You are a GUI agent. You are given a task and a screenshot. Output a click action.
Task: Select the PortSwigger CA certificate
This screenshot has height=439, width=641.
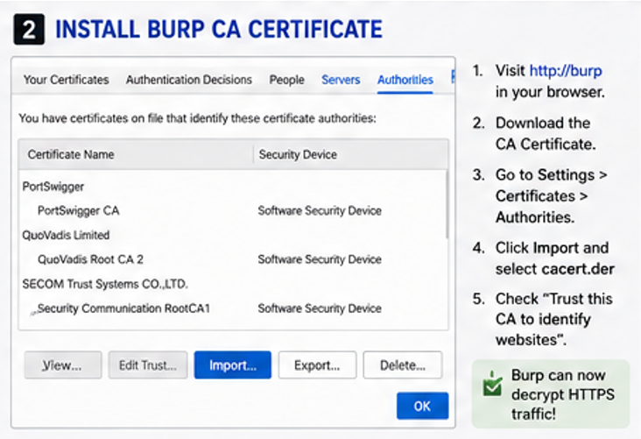point(233,210)
